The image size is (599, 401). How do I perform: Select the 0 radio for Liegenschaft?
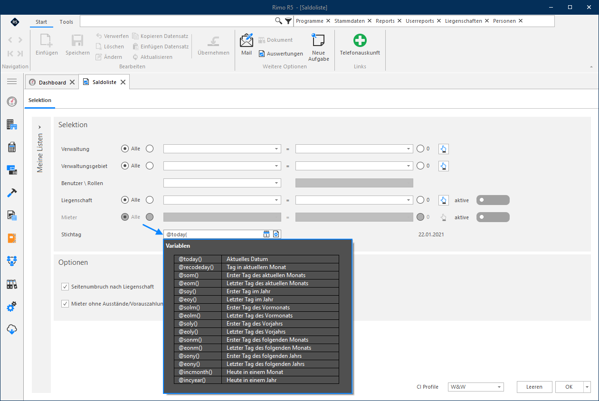420,200
